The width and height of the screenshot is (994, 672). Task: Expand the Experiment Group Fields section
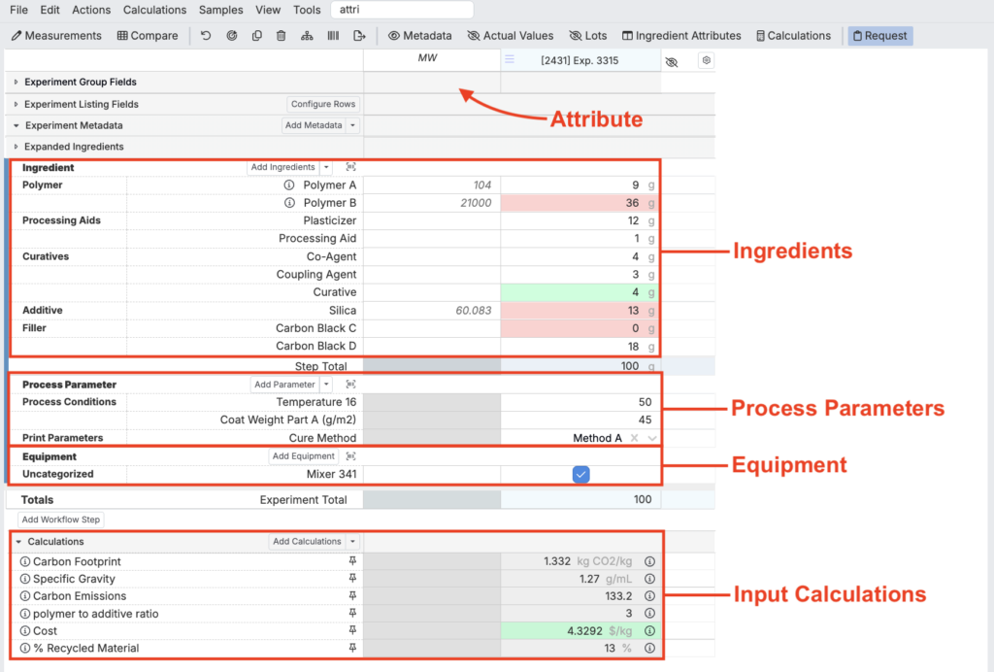point(17,83)
